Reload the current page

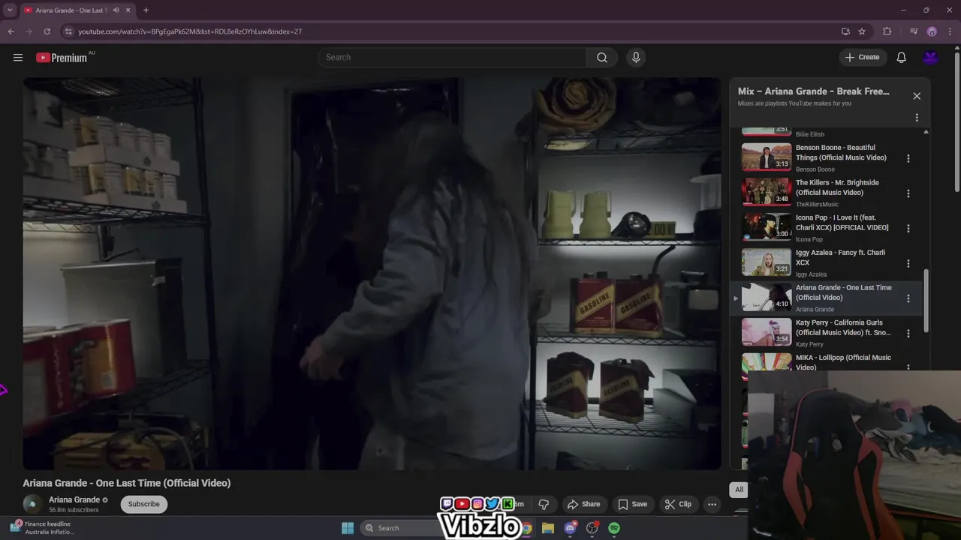tap(47, 31)
